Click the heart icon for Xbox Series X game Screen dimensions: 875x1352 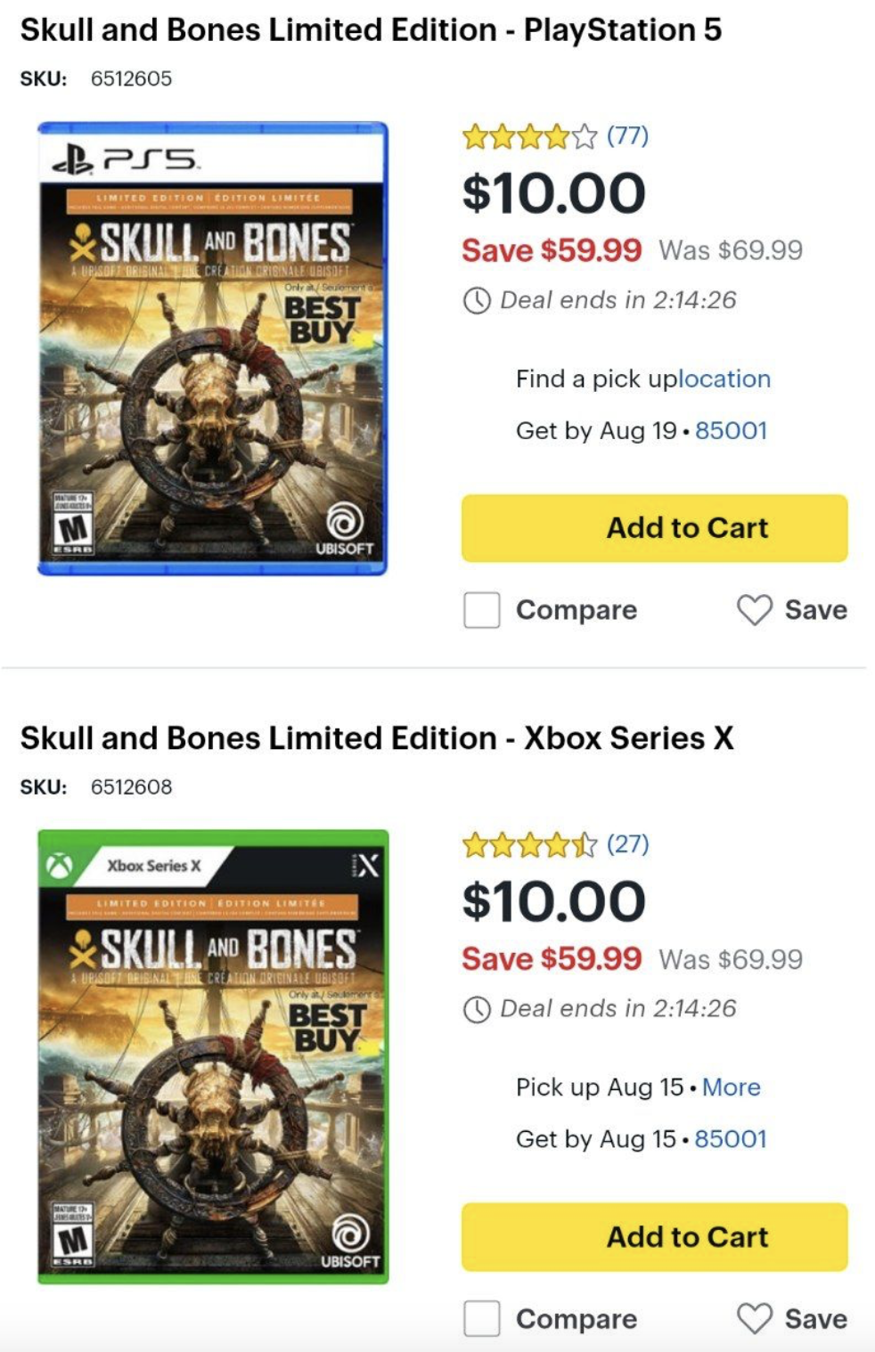point(754,1318)
